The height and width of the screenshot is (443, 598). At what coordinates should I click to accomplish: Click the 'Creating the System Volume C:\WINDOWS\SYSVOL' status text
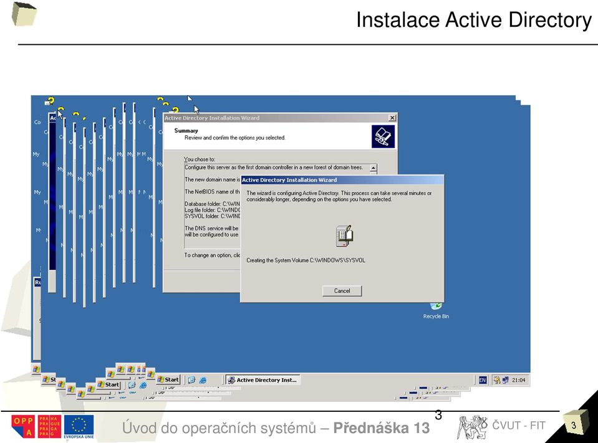coord(306,260)
